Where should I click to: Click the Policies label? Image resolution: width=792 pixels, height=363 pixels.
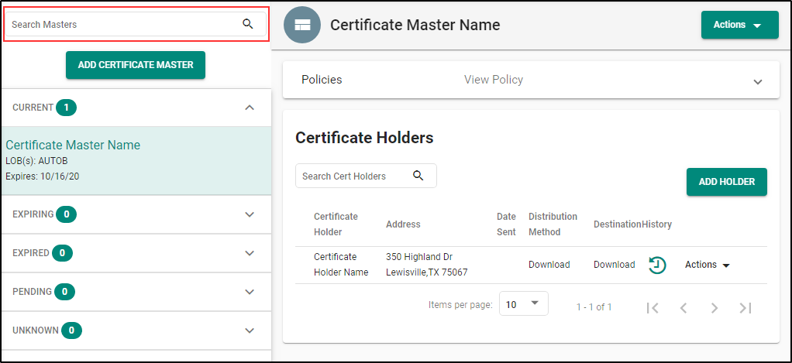point(322,80)
